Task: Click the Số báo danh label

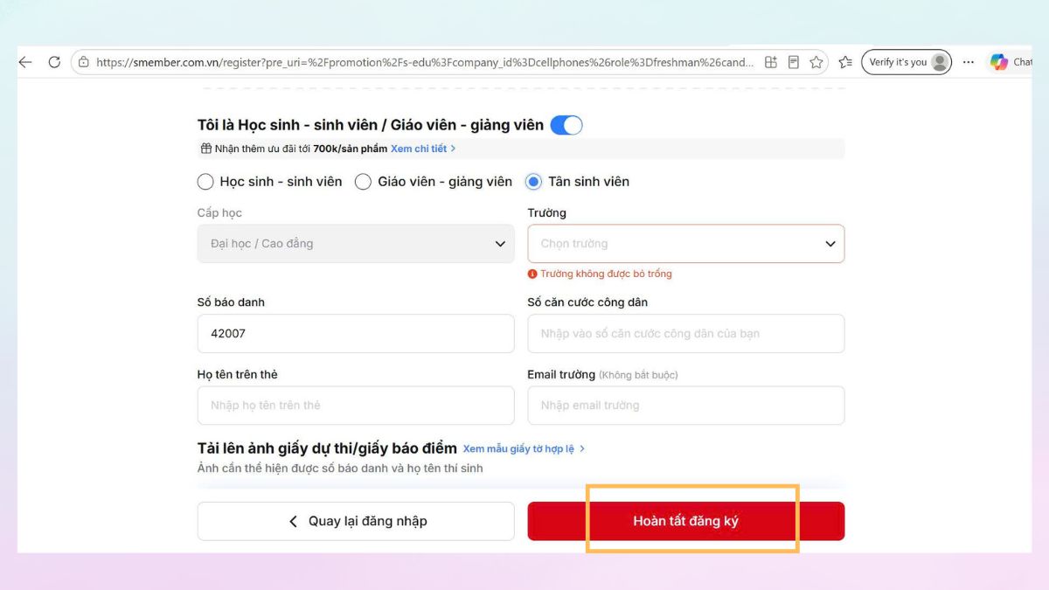Action: coord(231,302)
